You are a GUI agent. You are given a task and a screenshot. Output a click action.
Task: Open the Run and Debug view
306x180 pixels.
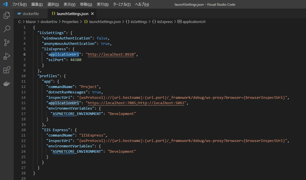(x=7, y=56)
